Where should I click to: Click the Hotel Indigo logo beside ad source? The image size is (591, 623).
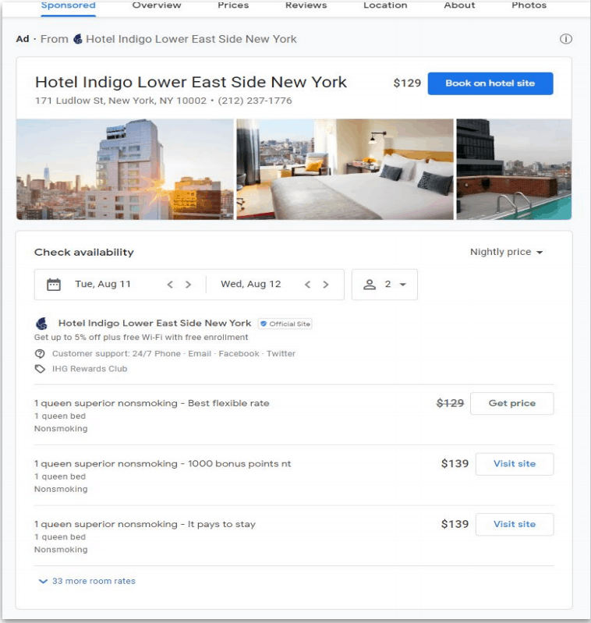(x=78, y=39)
